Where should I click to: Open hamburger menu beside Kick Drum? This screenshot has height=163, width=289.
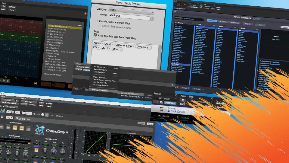click(161, 109)
